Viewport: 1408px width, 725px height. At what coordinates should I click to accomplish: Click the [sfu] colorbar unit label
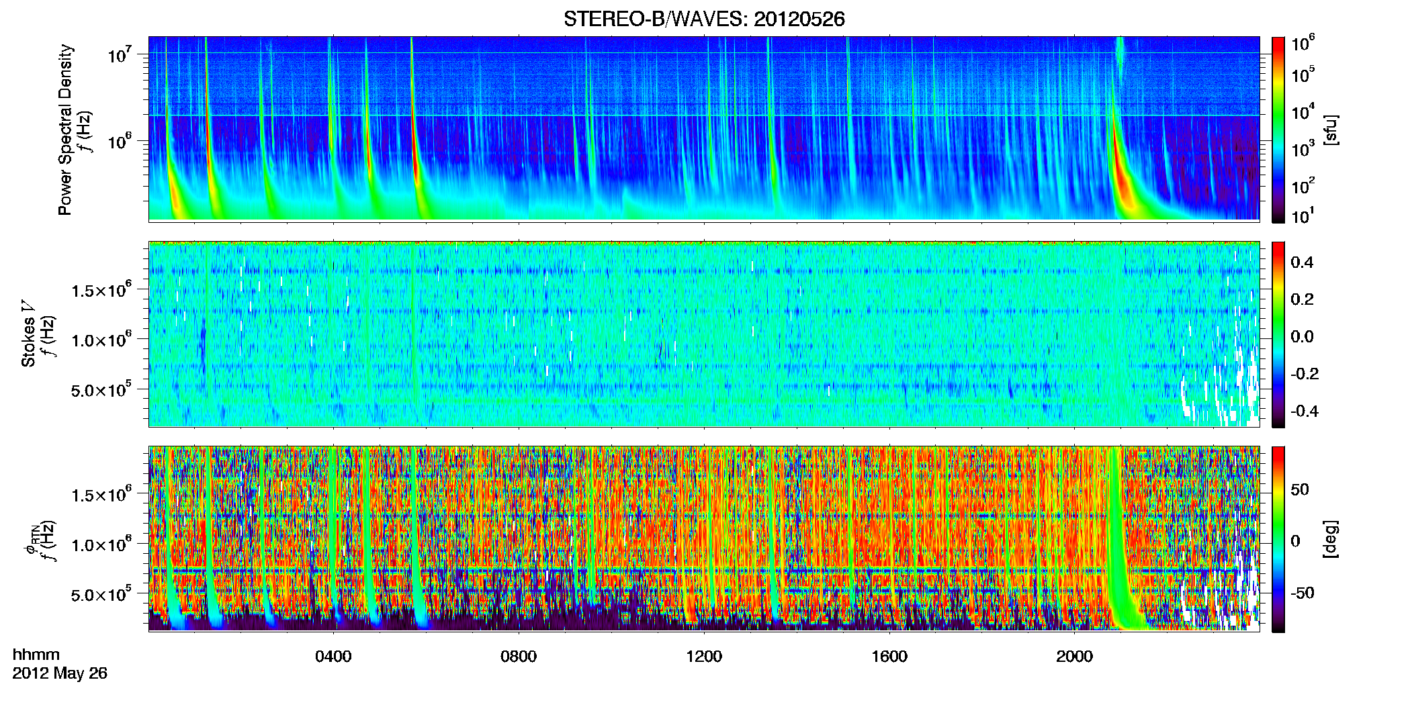(x=1331, y=130)
